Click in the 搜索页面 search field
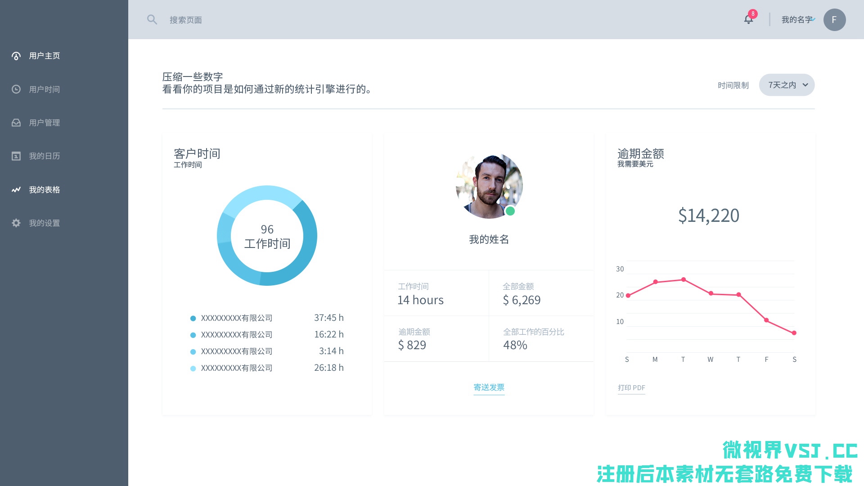This screenshot has height=486, width=864. click(186, 20)
